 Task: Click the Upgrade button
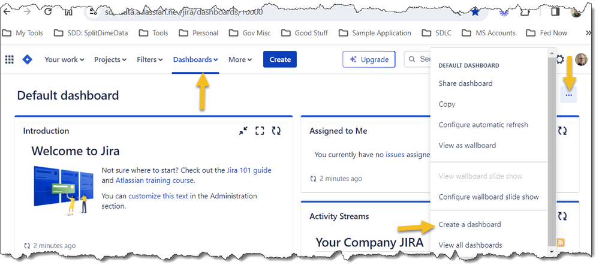point(369,59)
